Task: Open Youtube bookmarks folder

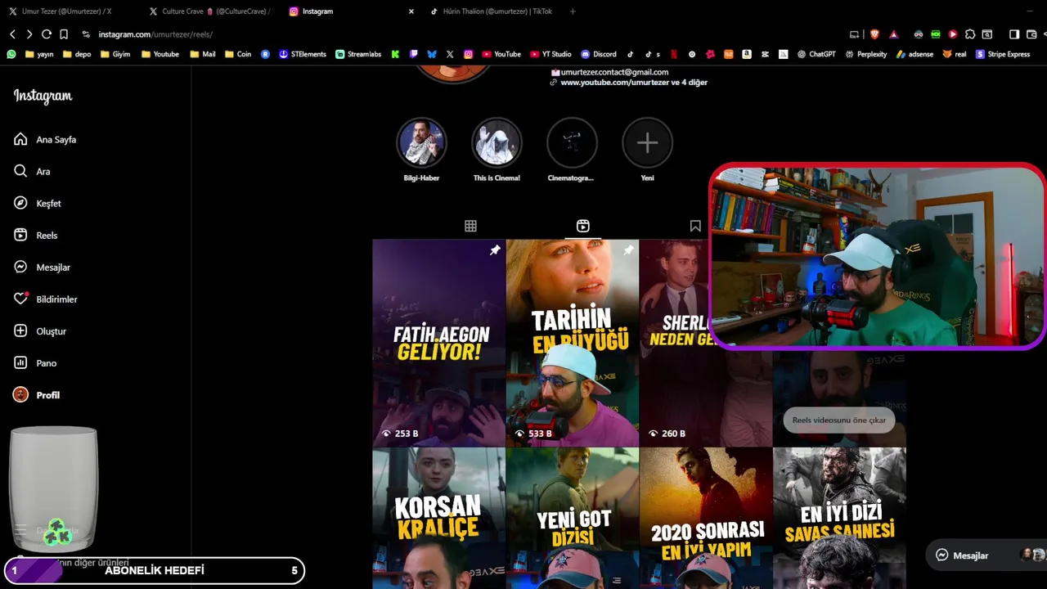Action: coord(160,54)
